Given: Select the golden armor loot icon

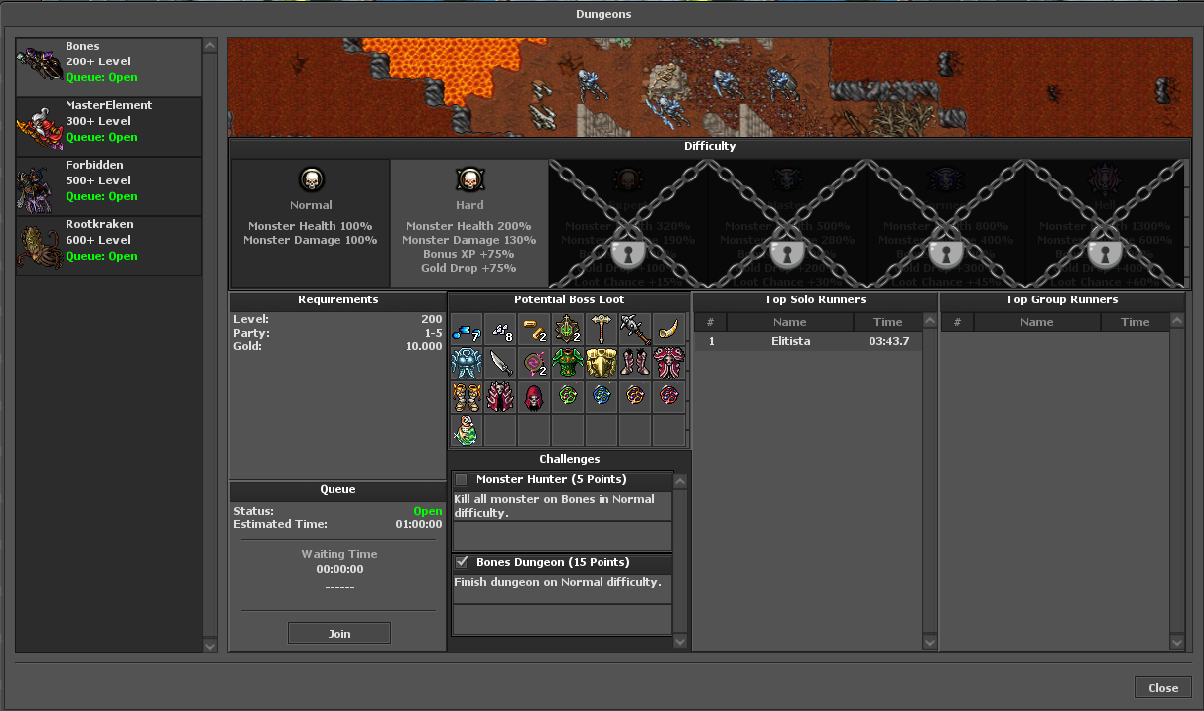Looking at the screenshot, I should pos(602,363).
